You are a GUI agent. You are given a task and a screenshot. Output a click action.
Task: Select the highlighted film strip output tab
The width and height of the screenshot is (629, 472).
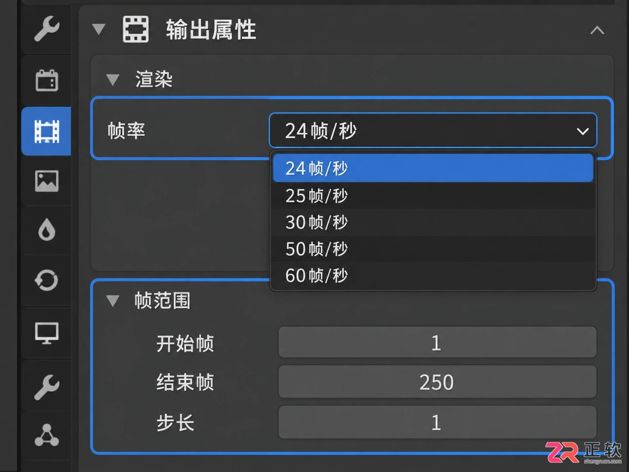click(x=46, y=131)
